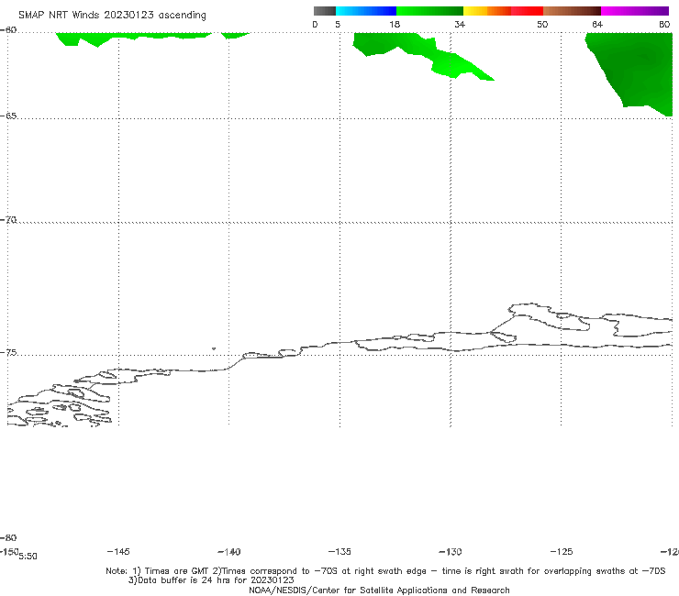
Task: Click the magenta-purple segment of the color bar
Action: click(634, 11)
